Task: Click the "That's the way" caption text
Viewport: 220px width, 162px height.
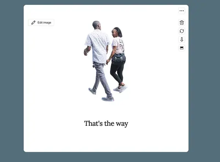Action: [x=106, y=124]
